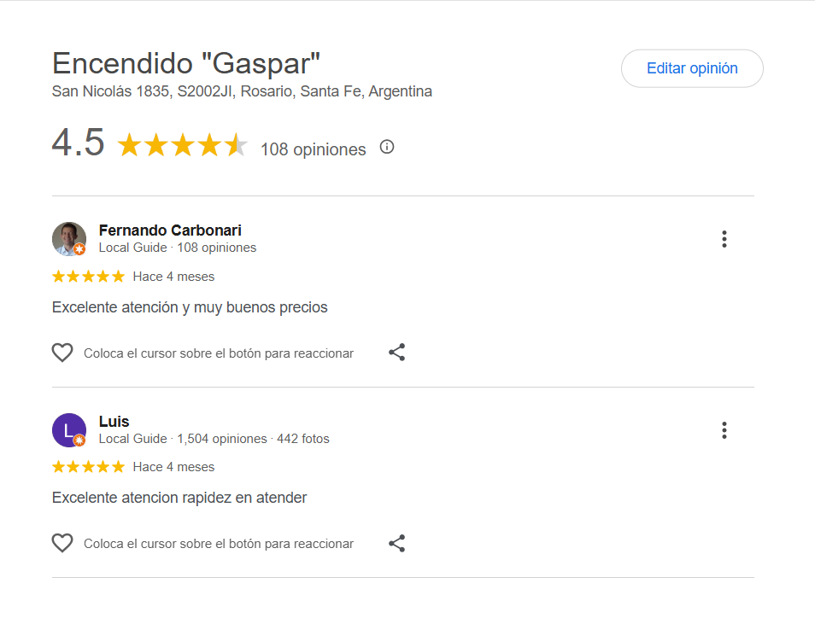The width and height of the screenshot is (815, 630).
Task: Click Fernando Carbonari's five-star rating
Action: 88,277
